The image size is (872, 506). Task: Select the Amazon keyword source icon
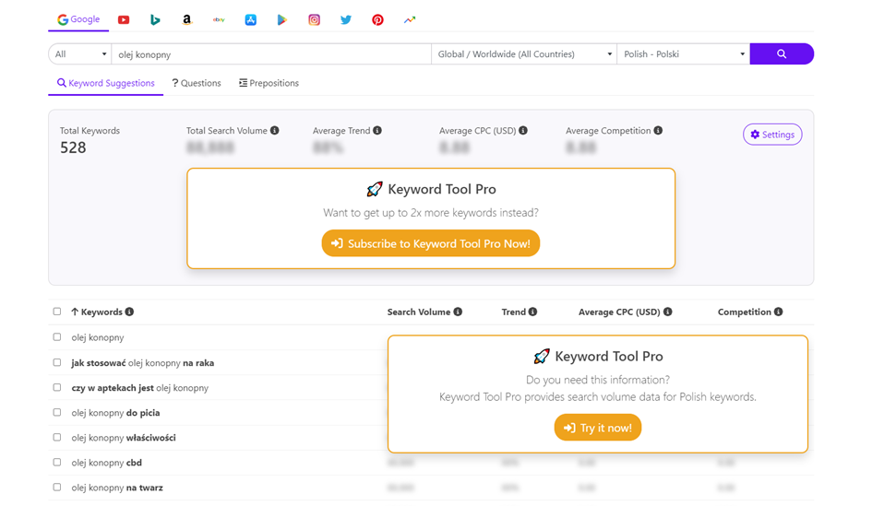click(187, 19)
